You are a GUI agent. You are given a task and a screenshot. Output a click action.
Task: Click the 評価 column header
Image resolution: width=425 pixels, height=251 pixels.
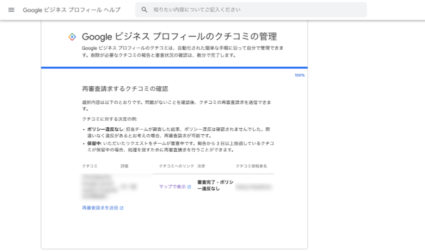124,166
